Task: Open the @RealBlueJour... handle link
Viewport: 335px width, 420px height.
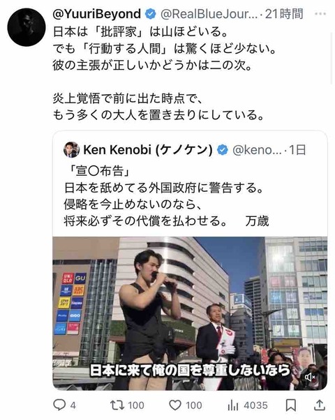Action: click(209, 14)
